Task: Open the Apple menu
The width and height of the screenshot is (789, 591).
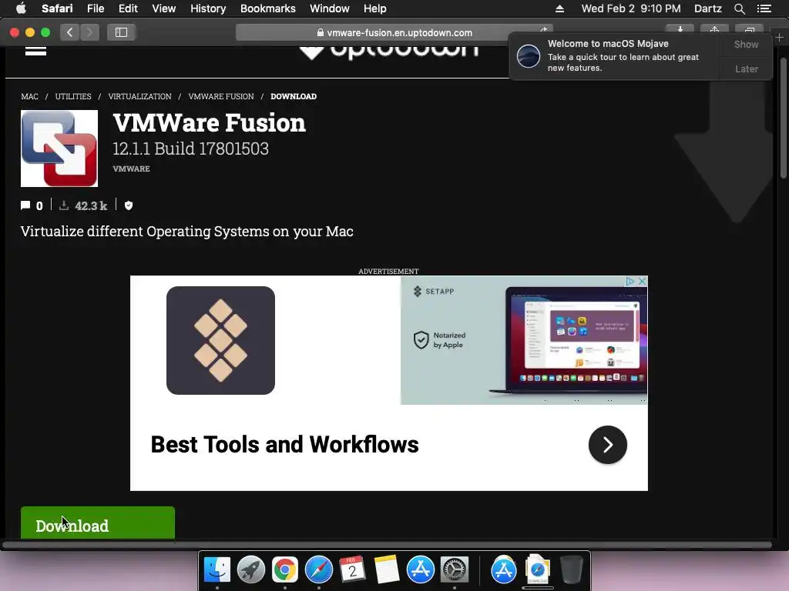Action: [x=21, y=8]
